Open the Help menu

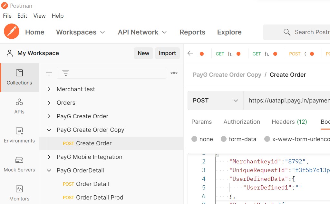tap(58, 16)
